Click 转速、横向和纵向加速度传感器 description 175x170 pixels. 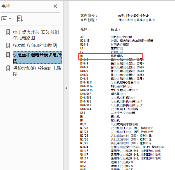coord(132,41)
